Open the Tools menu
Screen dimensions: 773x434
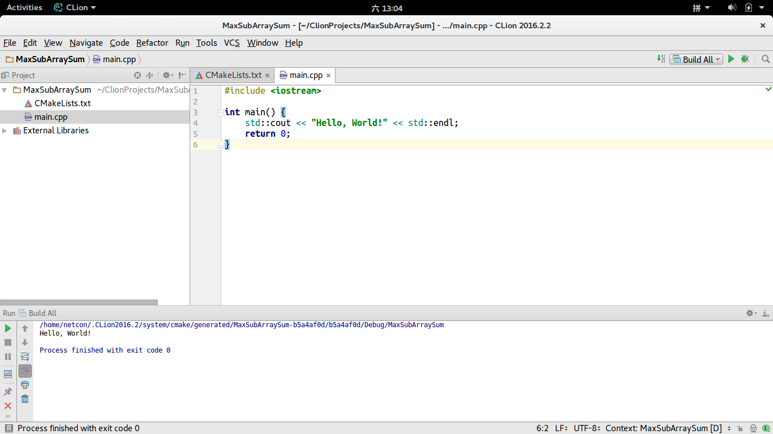click(x=207, y=43)
